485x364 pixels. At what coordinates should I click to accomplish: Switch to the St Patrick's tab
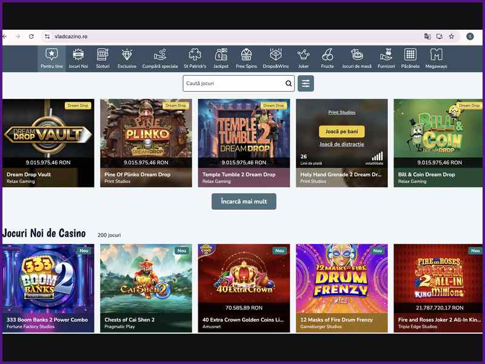pyautogui.click(x=195, y=54)
